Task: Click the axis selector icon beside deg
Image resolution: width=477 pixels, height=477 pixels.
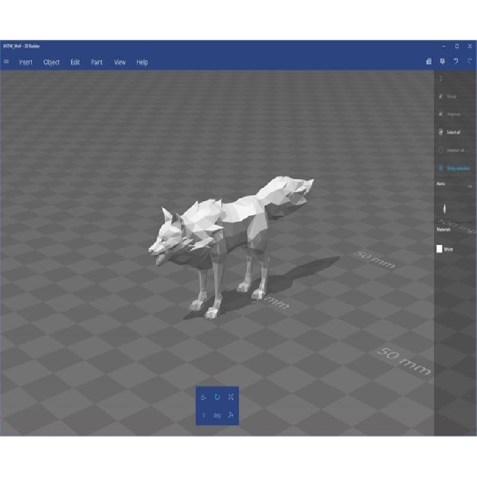Action: click(x=231, y=415)
